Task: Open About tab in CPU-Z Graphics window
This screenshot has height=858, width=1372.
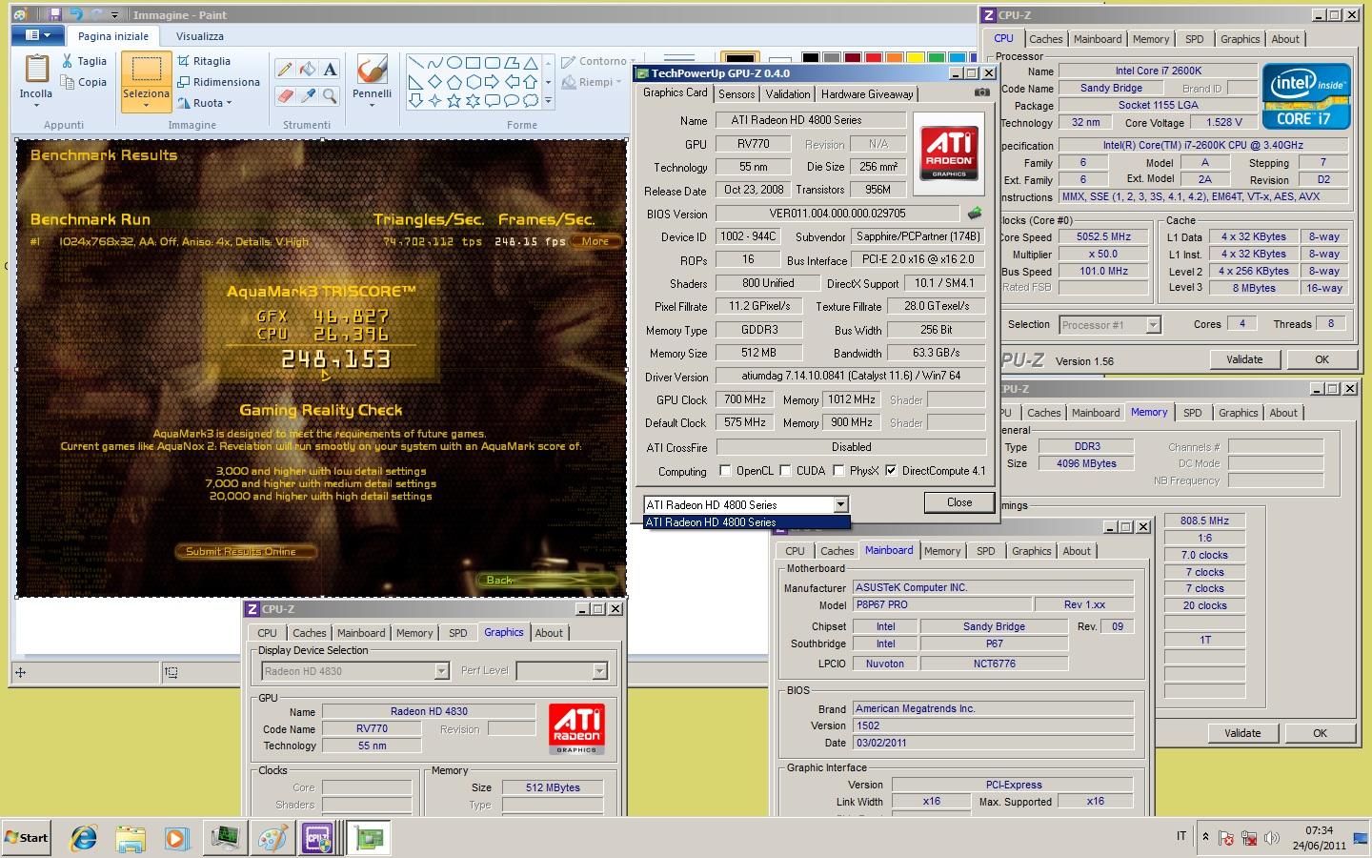Action: (x=549, y=633)
